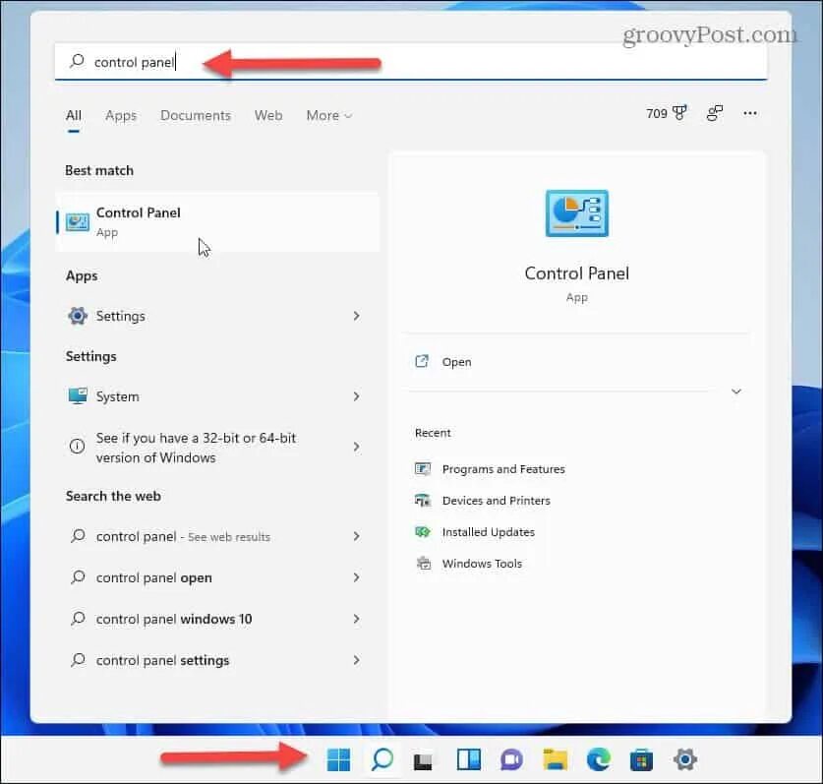The image size is (823, 784).
Task: Click the search icon beside 'control panel open'
Action: (x=78, y=577)
